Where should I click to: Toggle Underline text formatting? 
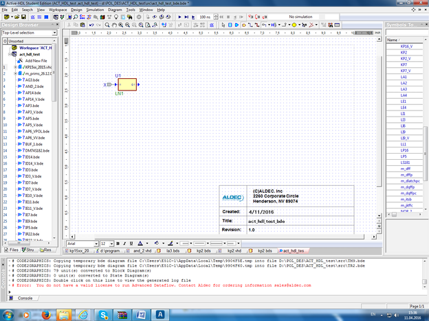point(131,243)
